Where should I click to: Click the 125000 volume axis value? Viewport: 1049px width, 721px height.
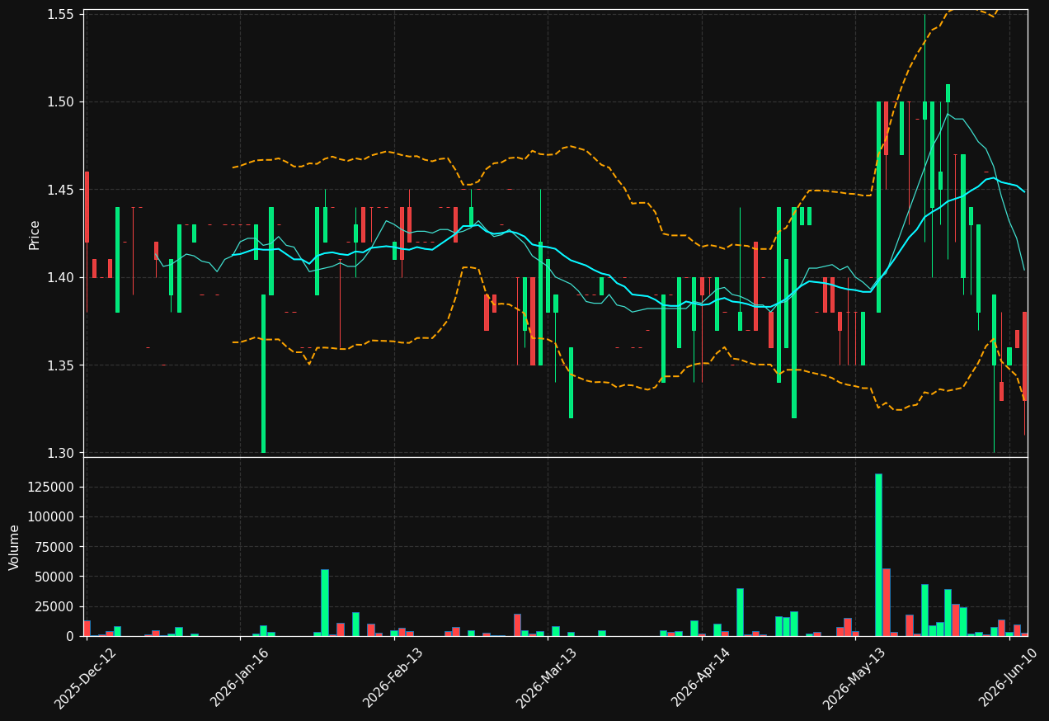click(51, 487)
